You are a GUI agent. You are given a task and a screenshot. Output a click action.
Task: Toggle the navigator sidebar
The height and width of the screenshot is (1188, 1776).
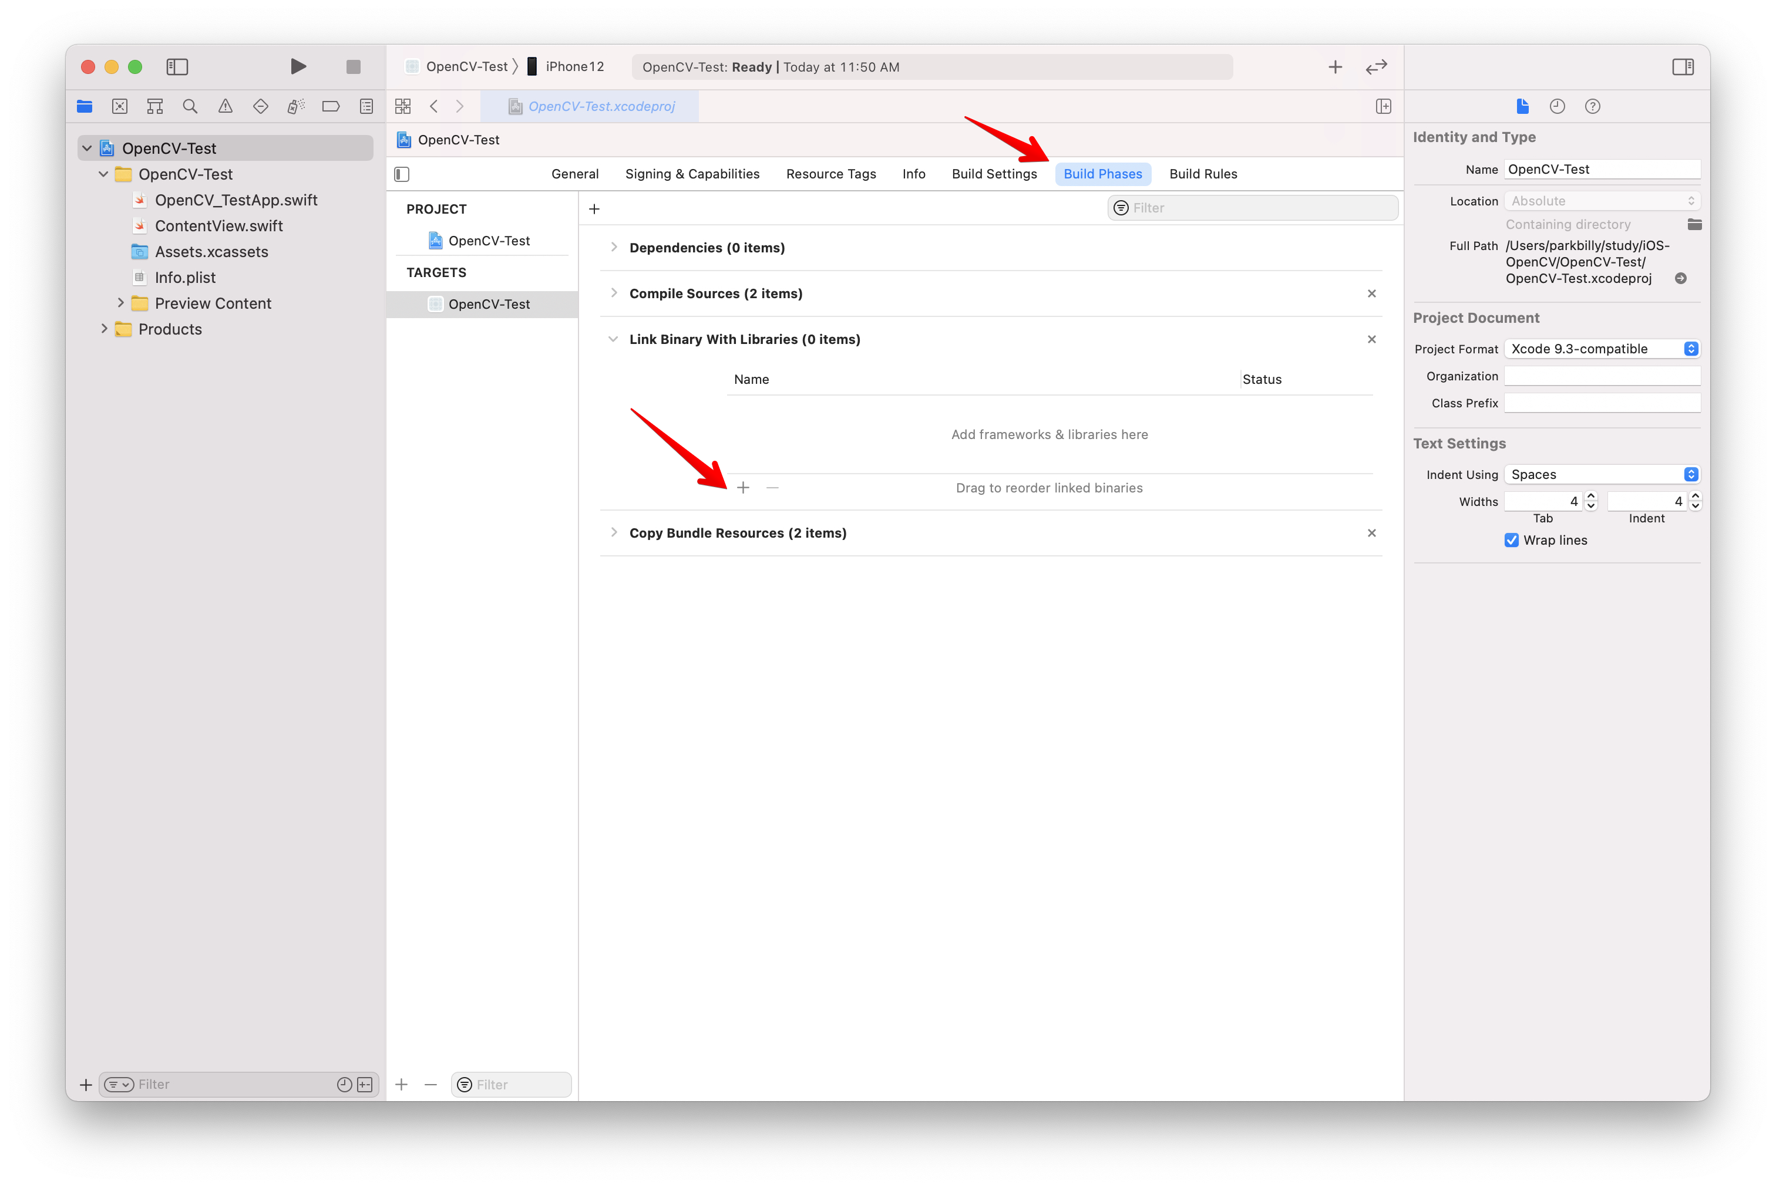pyautogui.click(x=177, y=67)
